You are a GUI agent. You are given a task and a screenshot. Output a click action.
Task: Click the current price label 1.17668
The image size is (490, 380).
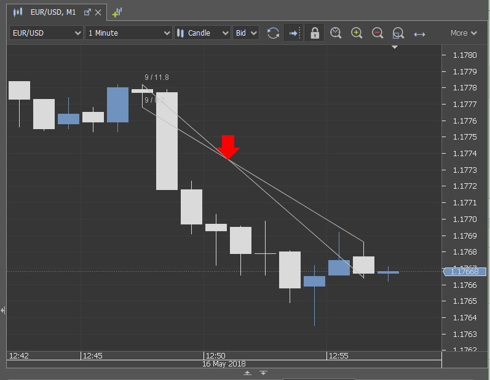click(x=465, y=272)
